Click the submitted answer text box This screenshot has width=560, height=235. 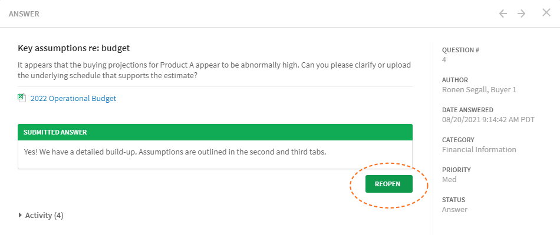[x=215, y=155]
